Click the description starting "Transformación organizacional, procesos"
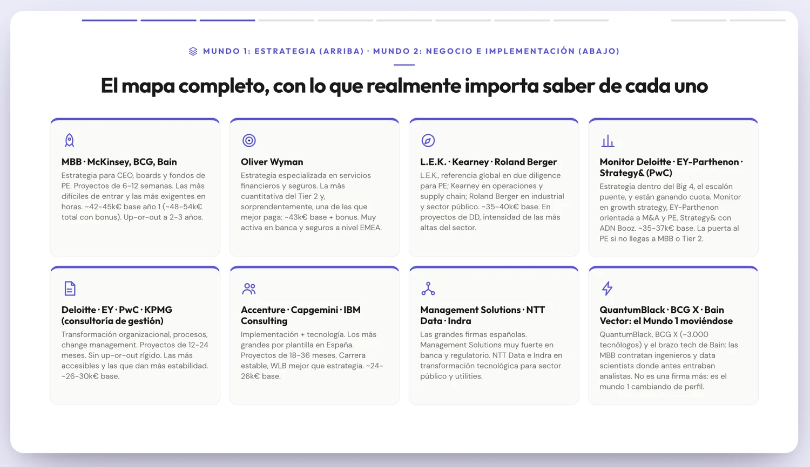This screenshot has height=467, width=810. coord(135,355)
